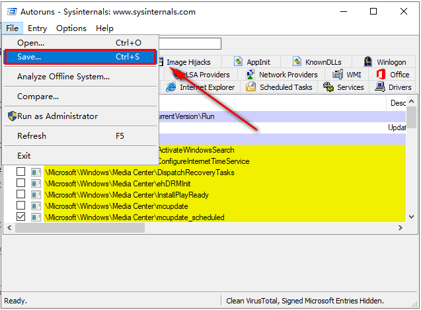The width and height of the screenshot is (421, 310).
Task: Click the Winlogon tab icon
Action: pyautogui.click(x=368, y=61)
